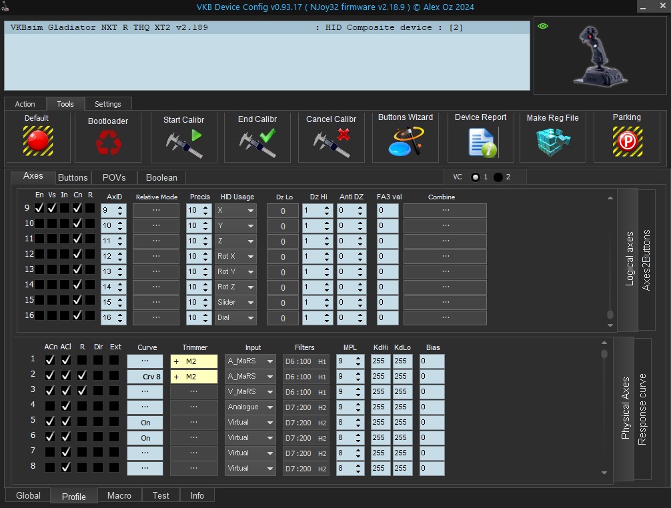
Task: Click FA3 val field for axis 11
Action: pos(388,241)
